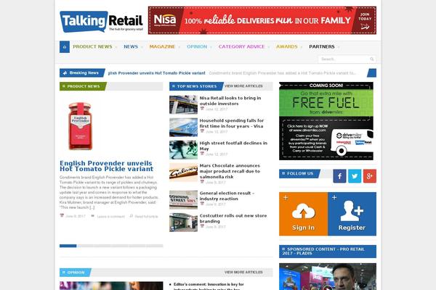
Task: Click Read full article link
Action: pos(147,217)
